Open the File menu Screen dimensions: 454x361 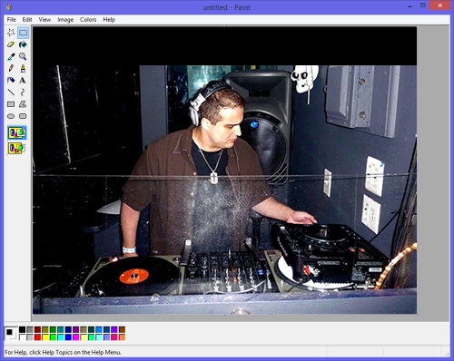[x=12, y=20]
